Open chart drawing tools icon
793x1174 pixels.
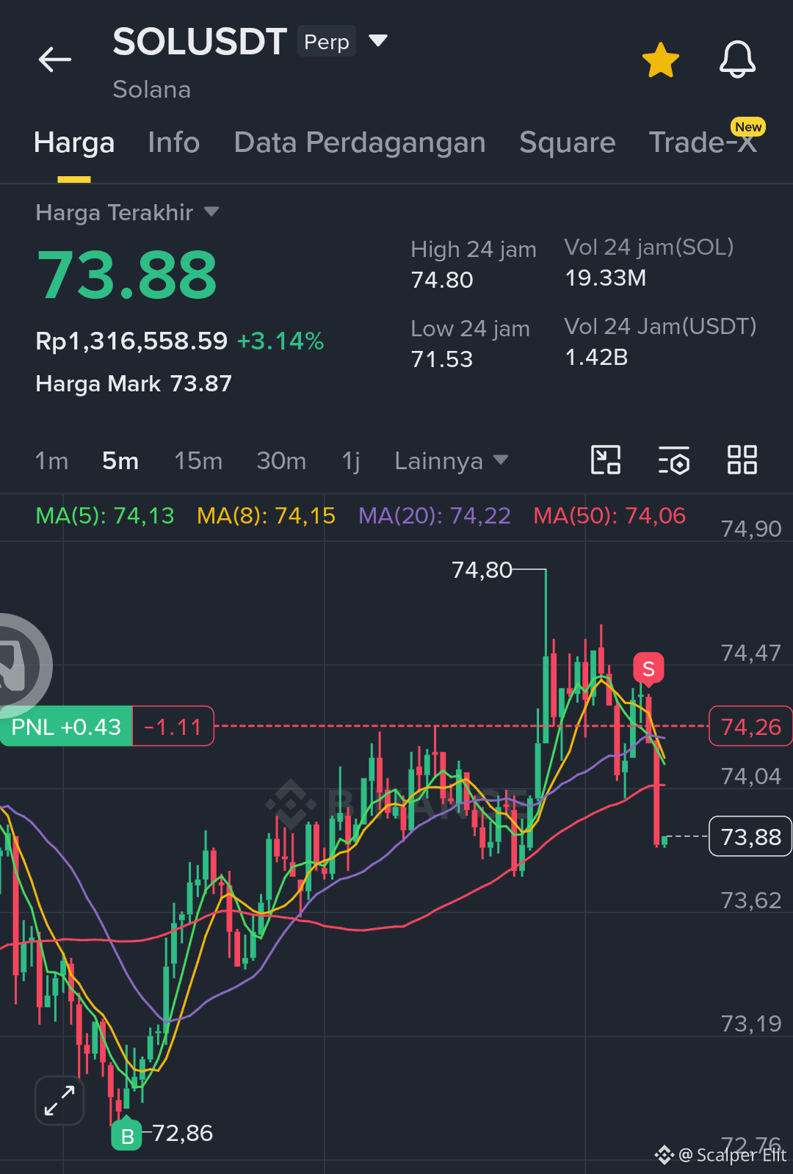pyautogui.click(x=606, y=460)
